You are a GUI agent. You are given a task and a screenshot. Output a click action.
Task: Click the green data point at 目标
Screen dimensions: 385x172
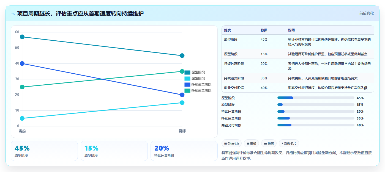tap(182, 71)
